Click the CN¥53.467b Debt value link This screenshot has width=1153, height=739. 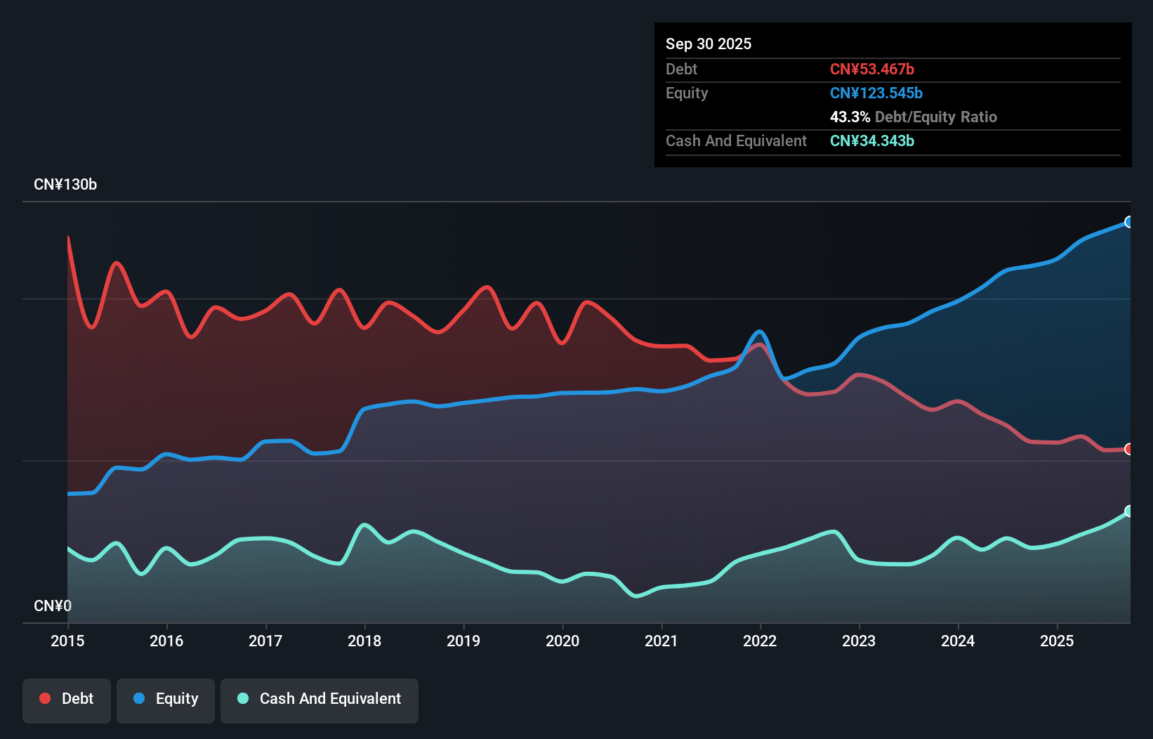pos(873,69)
